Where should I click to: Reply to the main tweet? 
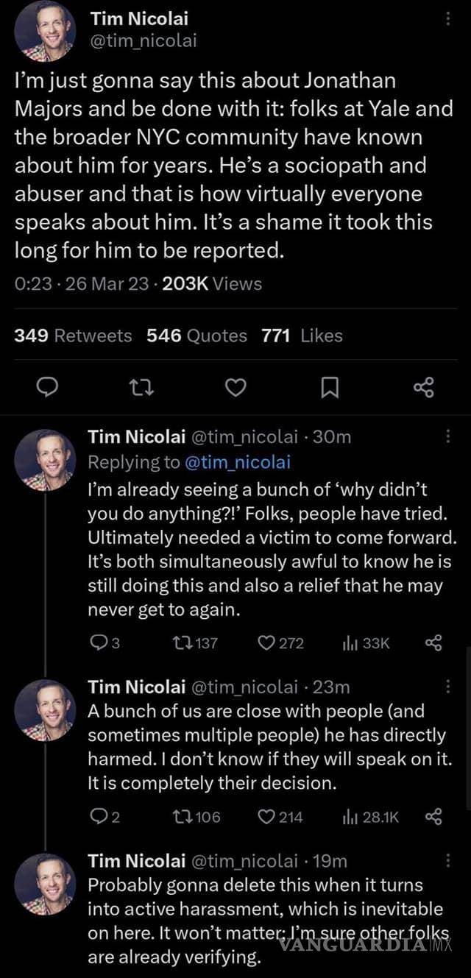(x=48, y=386)
